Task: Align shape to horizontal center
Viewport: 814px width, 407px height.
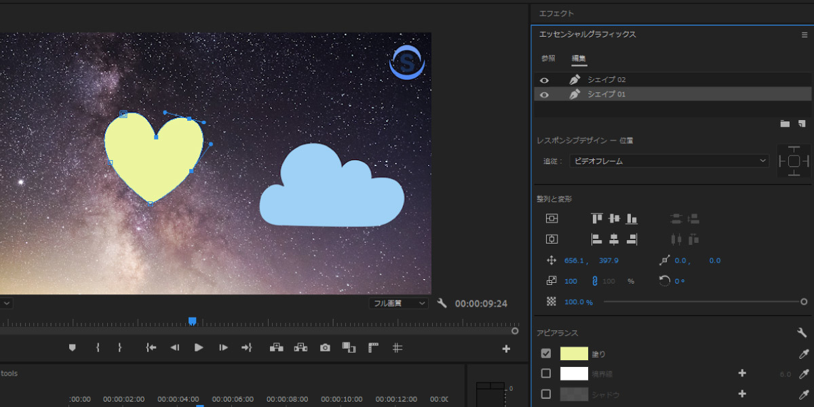Action: 614,239
